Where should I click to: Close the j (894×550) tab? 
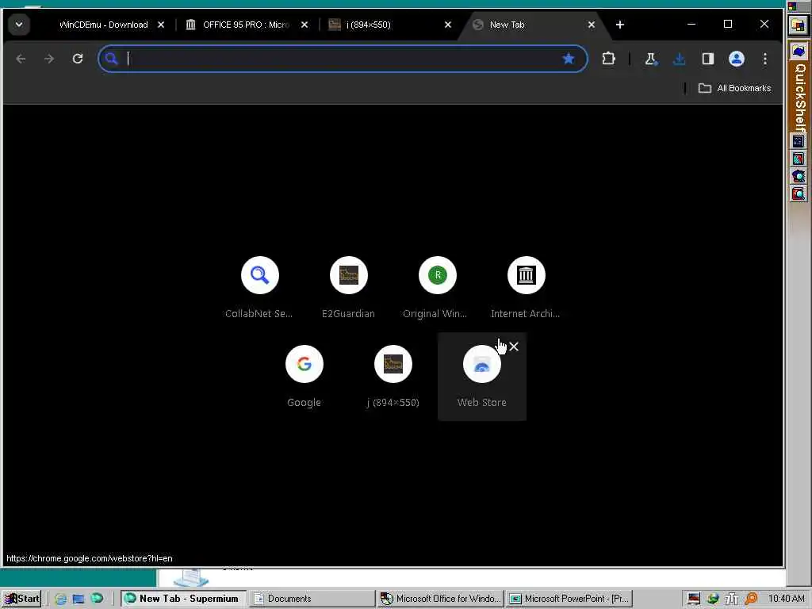[x=448, y=25]
